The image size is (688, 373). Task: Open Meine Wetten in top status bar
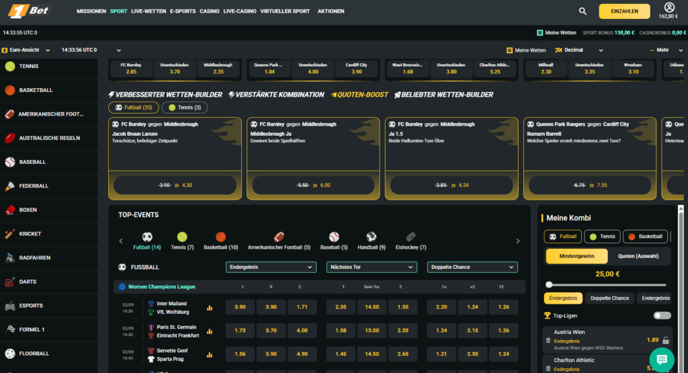pos(556,33)
